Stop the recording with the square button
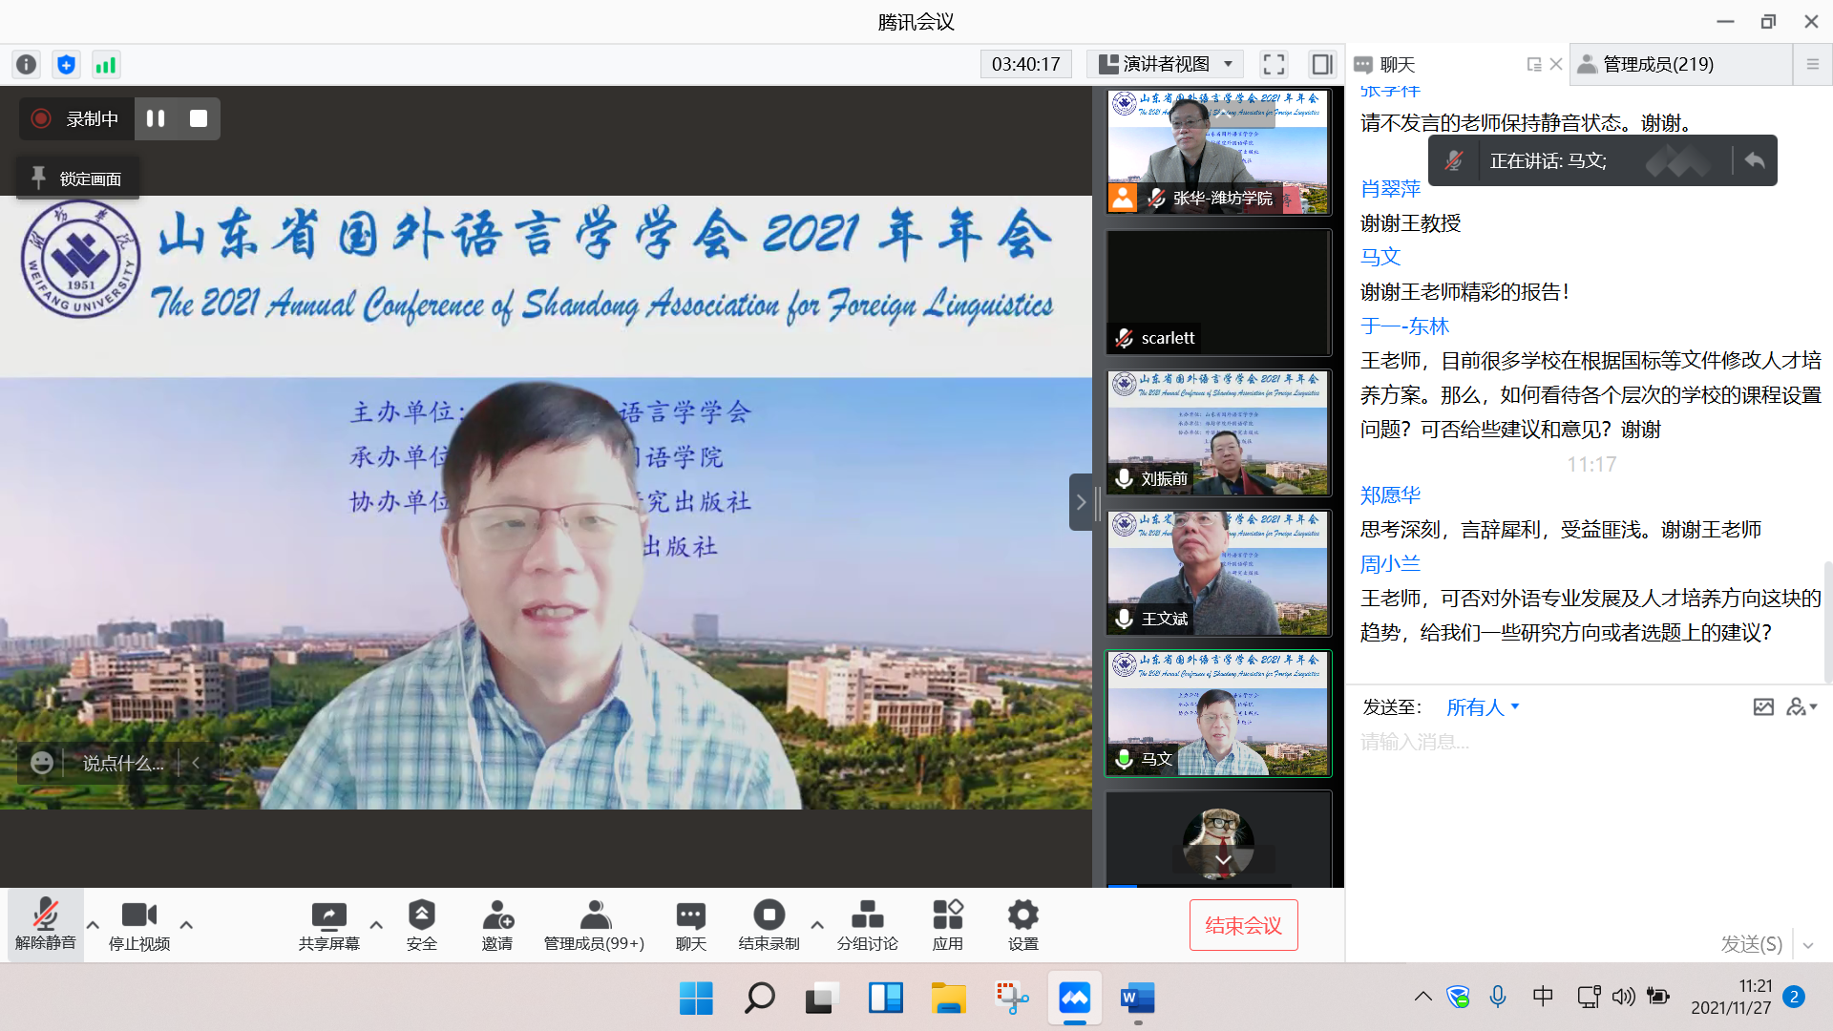The height and width of the screenshot is (1031, 1833). coord(199,118)
